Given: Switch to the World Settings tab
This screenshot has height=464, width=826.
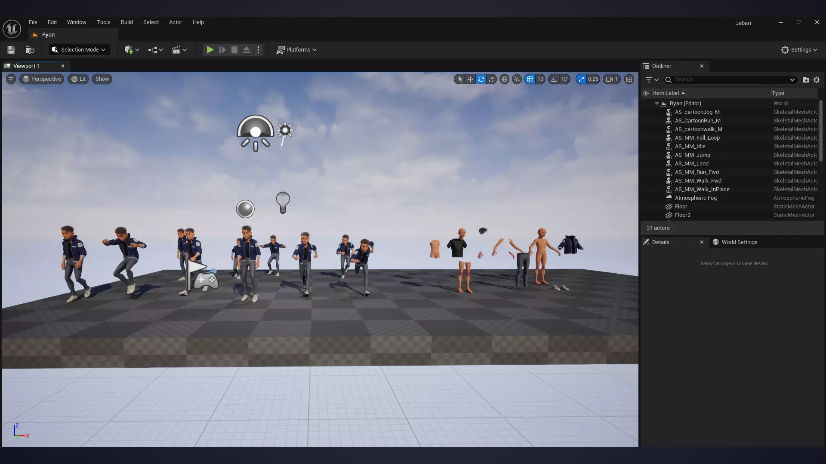Looking at the screenshot, I should 739,242.
